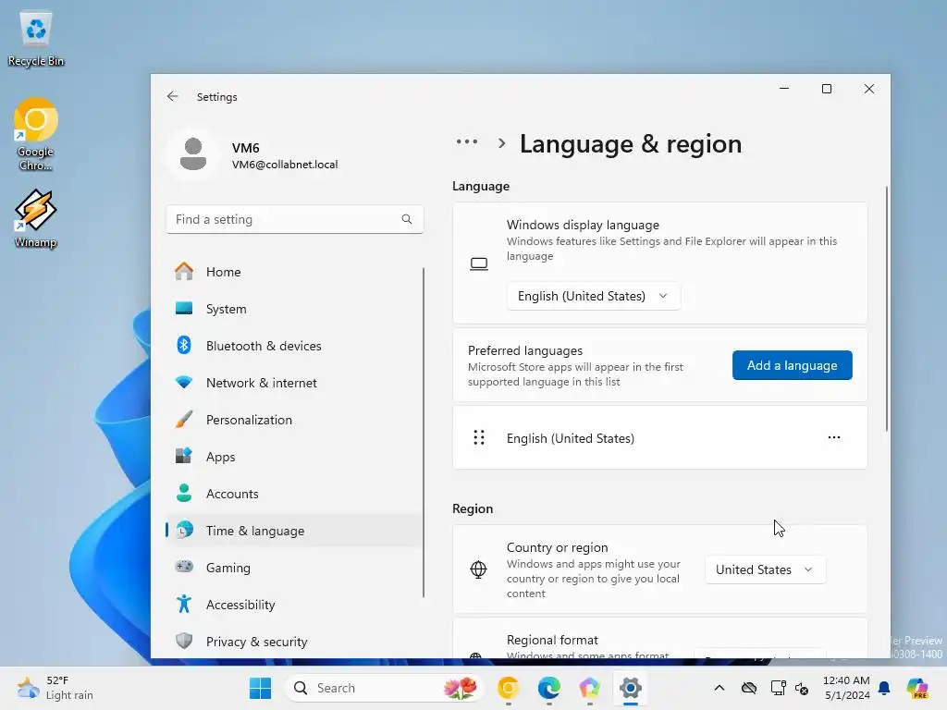The width and height of the screenshot is (947, 710).
Task: Click the muted volume tray icon
Action: 803,688
